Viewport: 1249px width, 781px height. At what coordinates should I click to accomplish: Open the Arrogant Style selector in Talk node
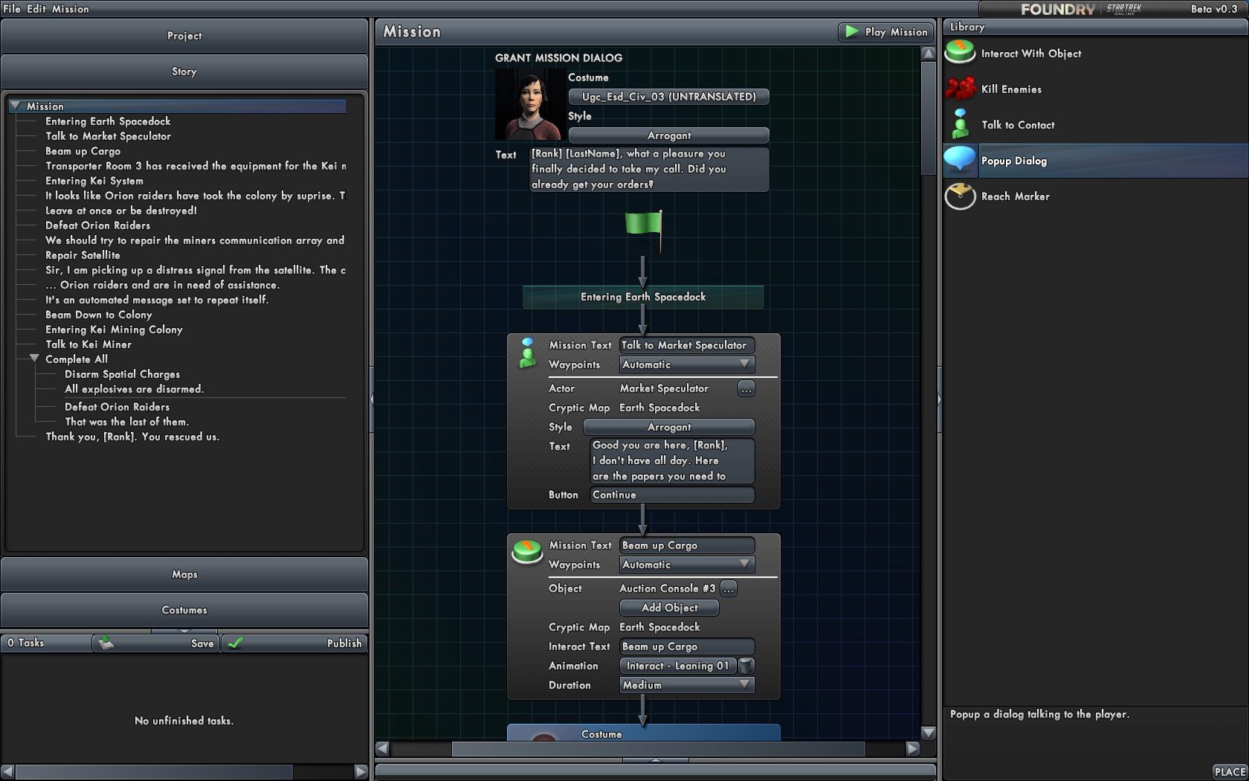coord(668,427)
